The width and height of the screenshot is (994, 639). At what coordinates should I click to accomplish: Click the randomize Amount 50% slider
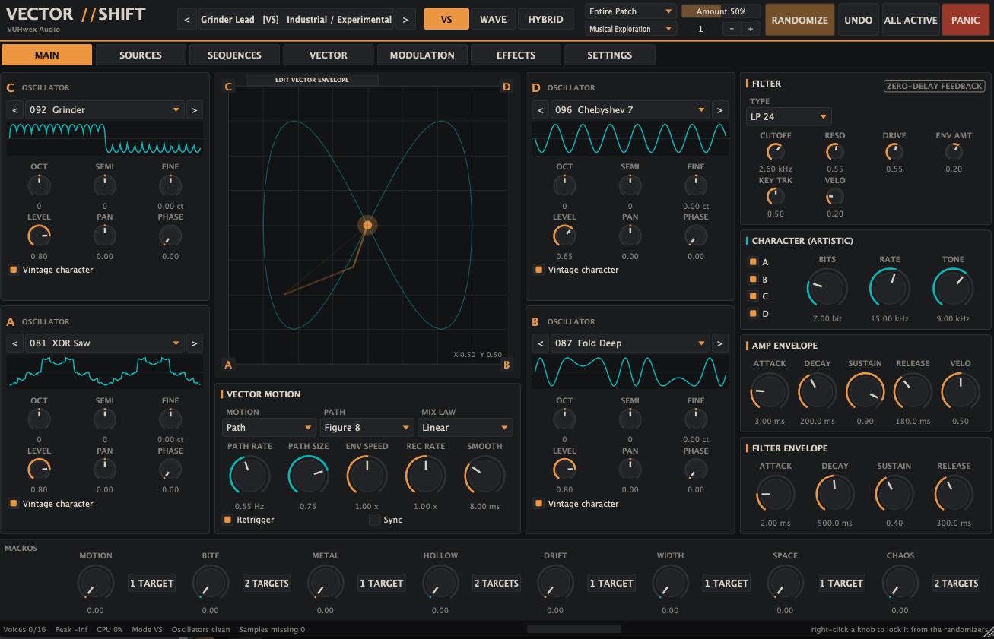pos(721,11)
